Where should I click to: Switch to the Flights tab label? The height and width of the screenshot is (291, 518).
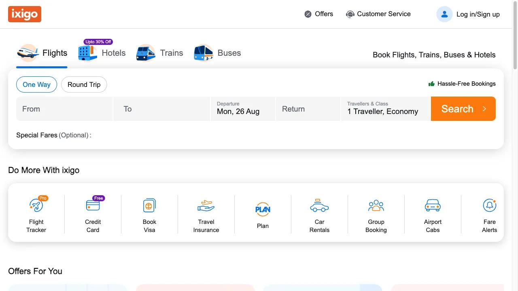(x=55, y=53)
